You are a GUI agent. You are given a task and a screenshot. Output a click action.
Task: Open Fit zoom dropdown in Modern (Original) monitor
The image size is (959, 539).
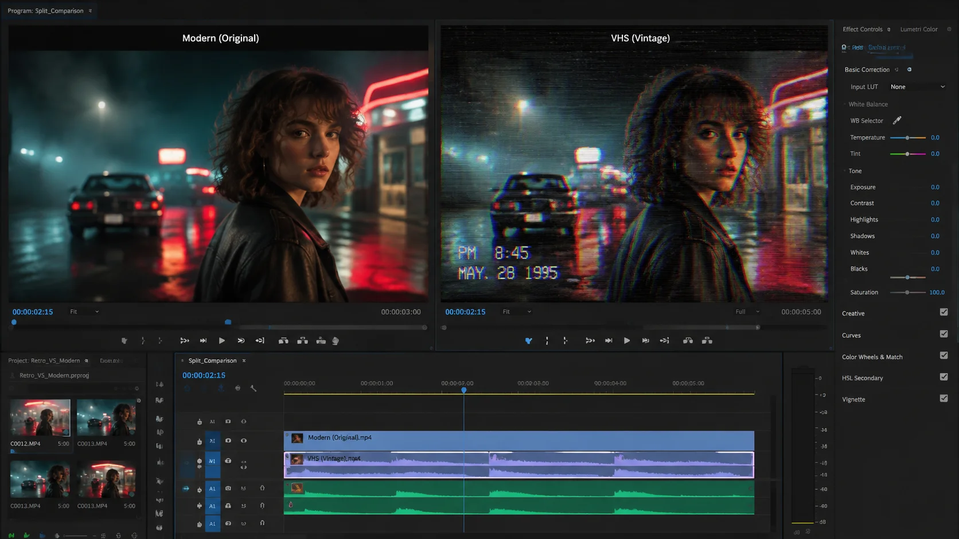[x=84, y=312]
